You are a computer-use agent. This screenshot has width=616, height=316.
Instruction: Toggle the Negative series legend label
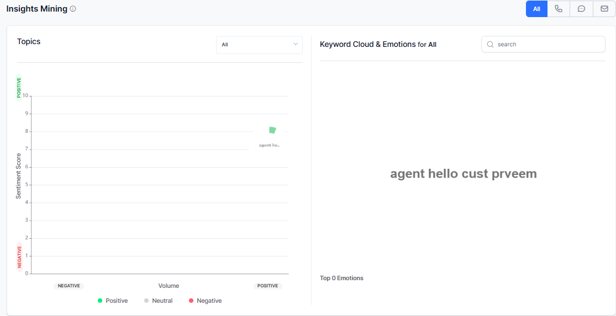209,301
